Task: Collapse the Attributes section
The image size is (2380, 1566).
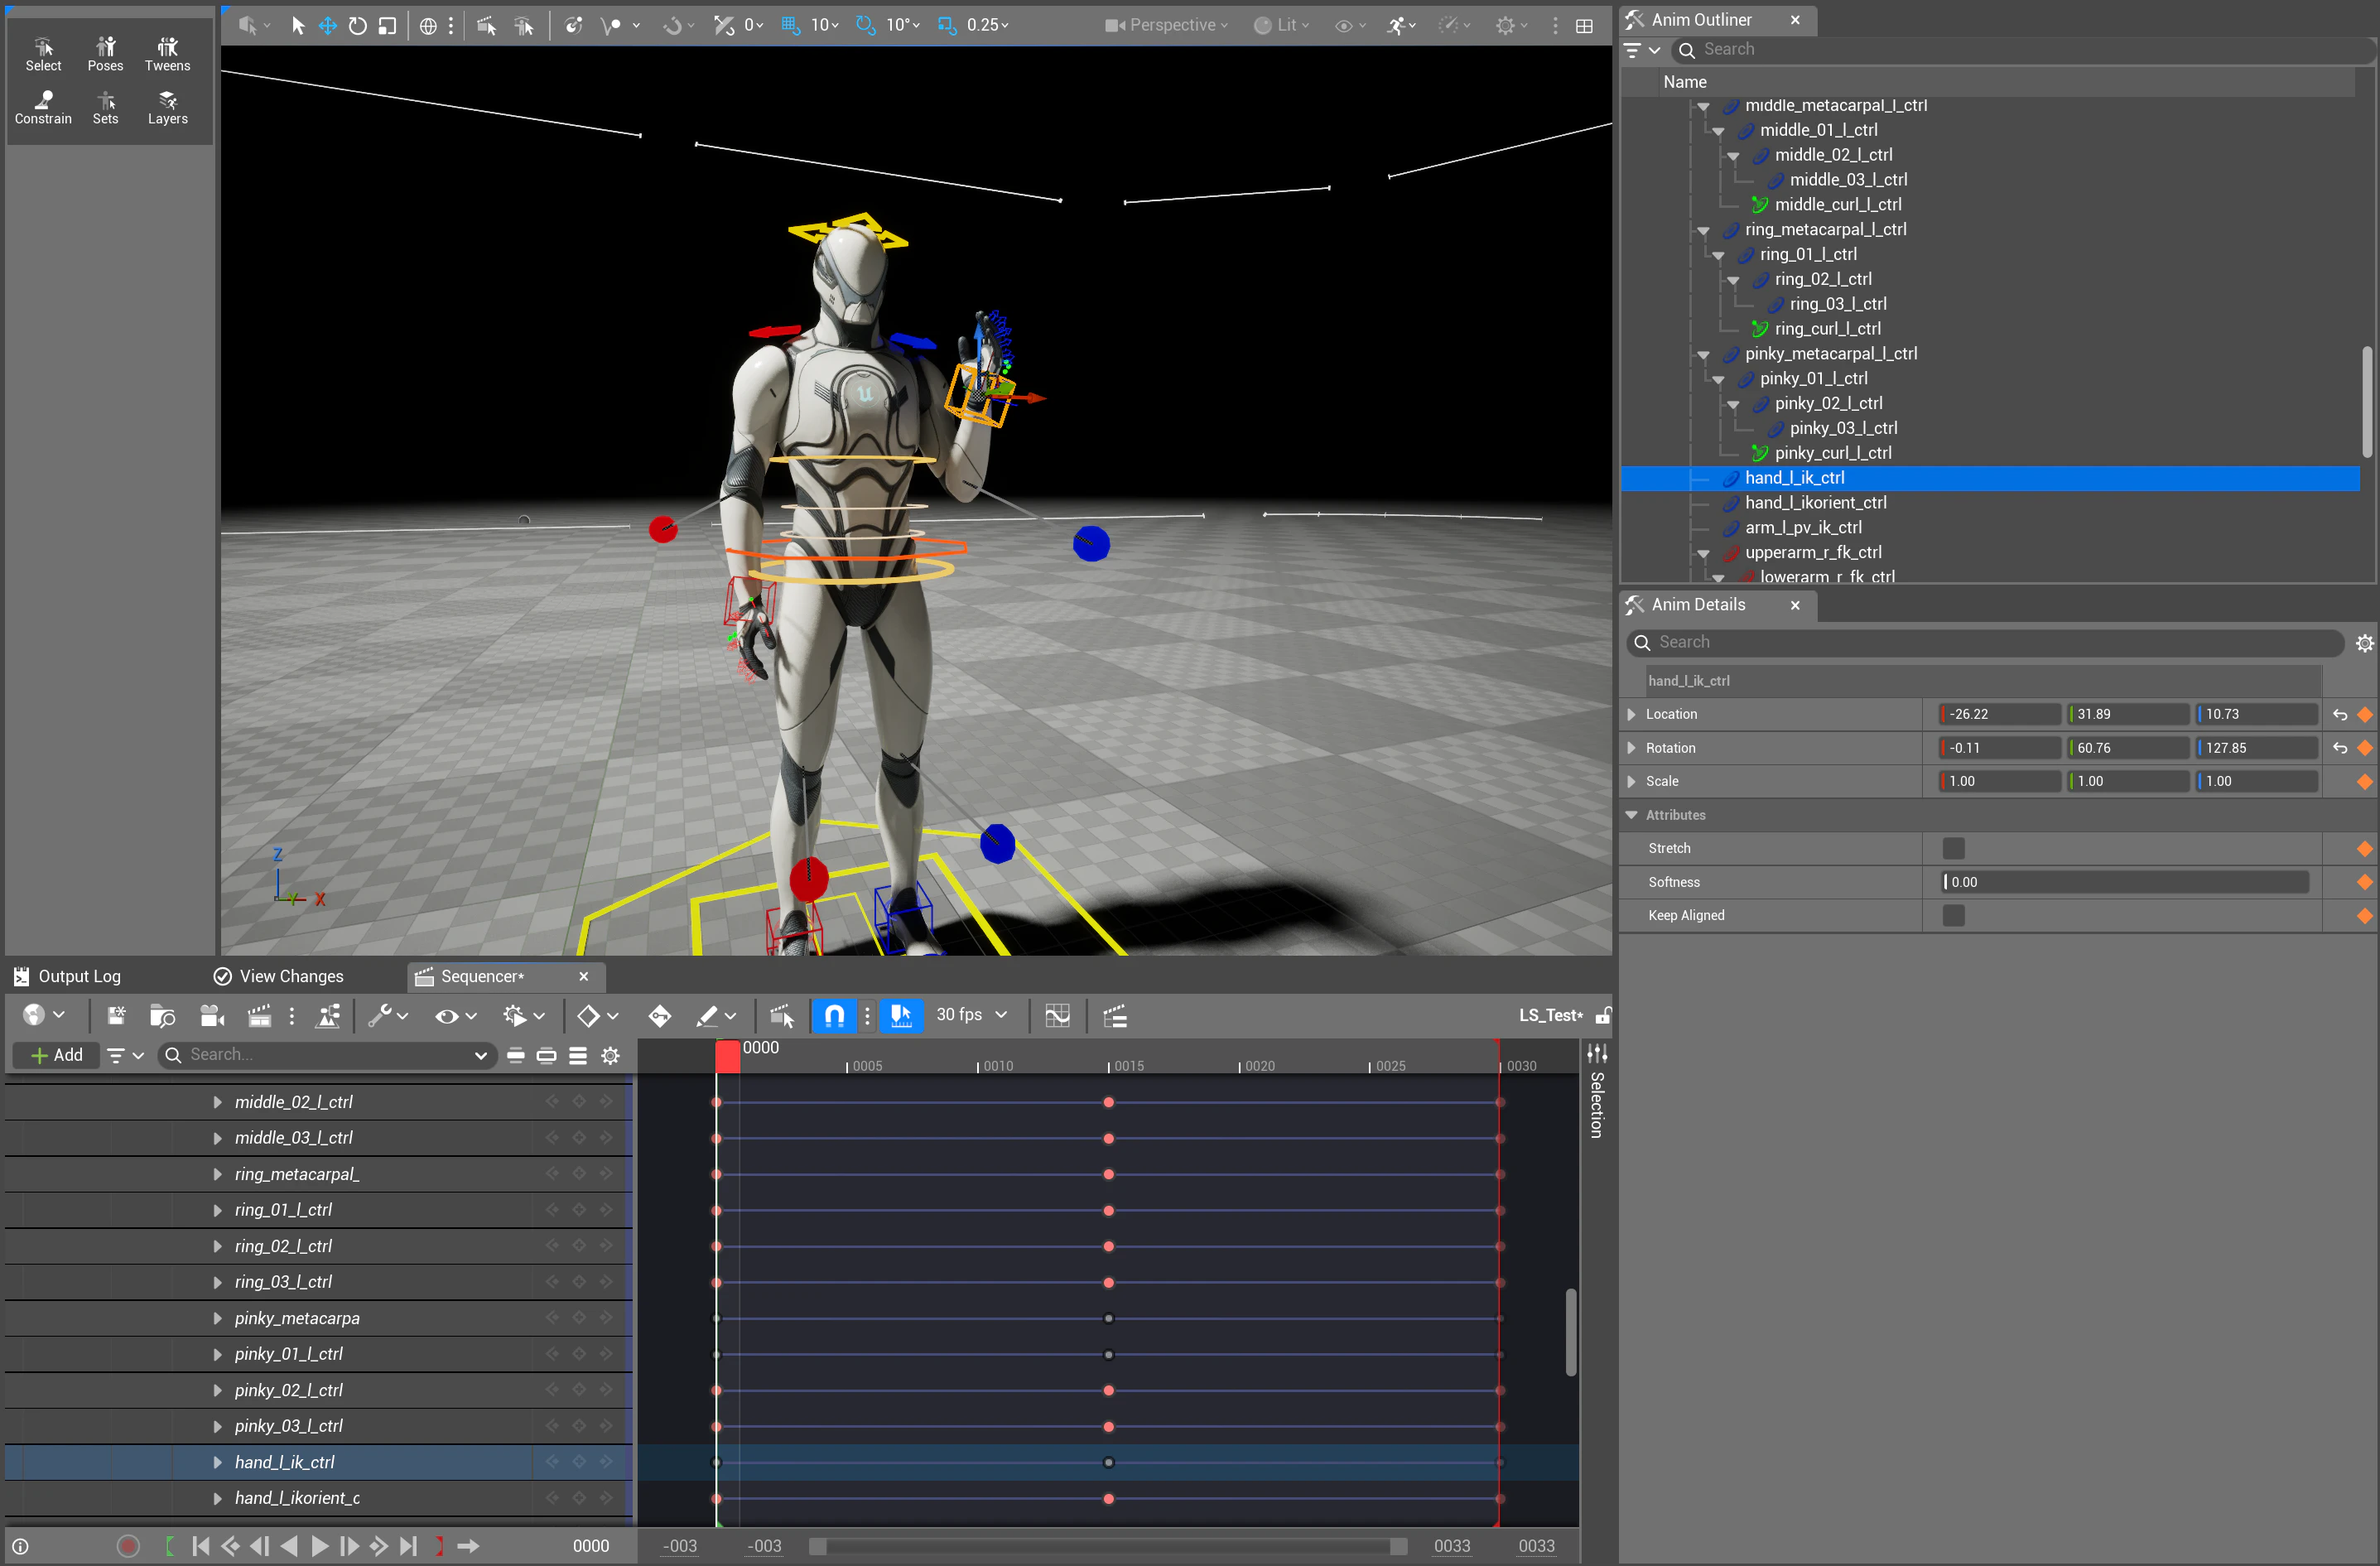Action: [x=1631, y=815]
